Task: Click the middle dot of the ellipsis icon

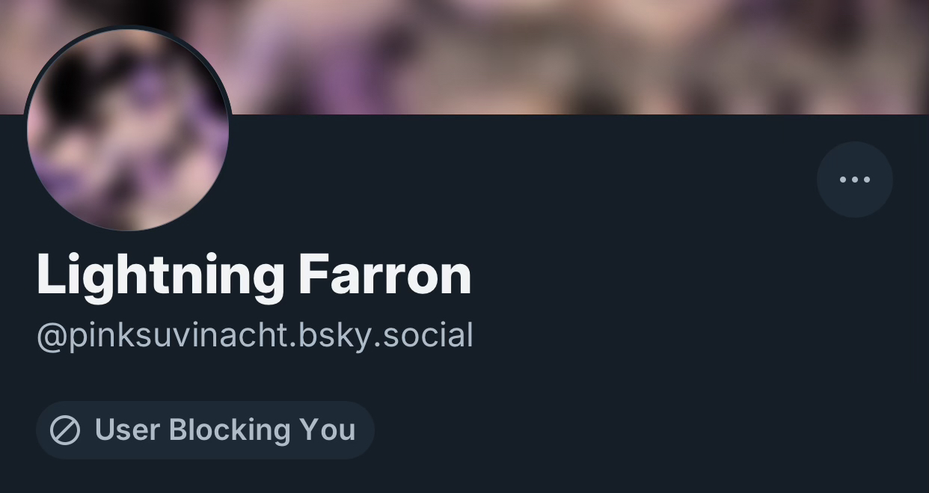Action: pos(854,180)
